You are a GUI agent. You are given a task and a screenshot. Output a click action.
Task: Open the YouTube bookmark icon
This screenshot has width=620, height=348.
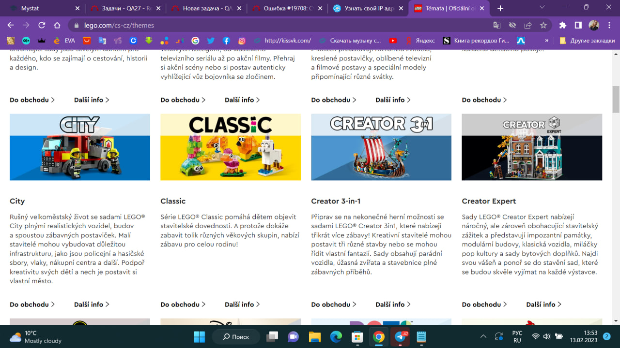pos(393,41)
